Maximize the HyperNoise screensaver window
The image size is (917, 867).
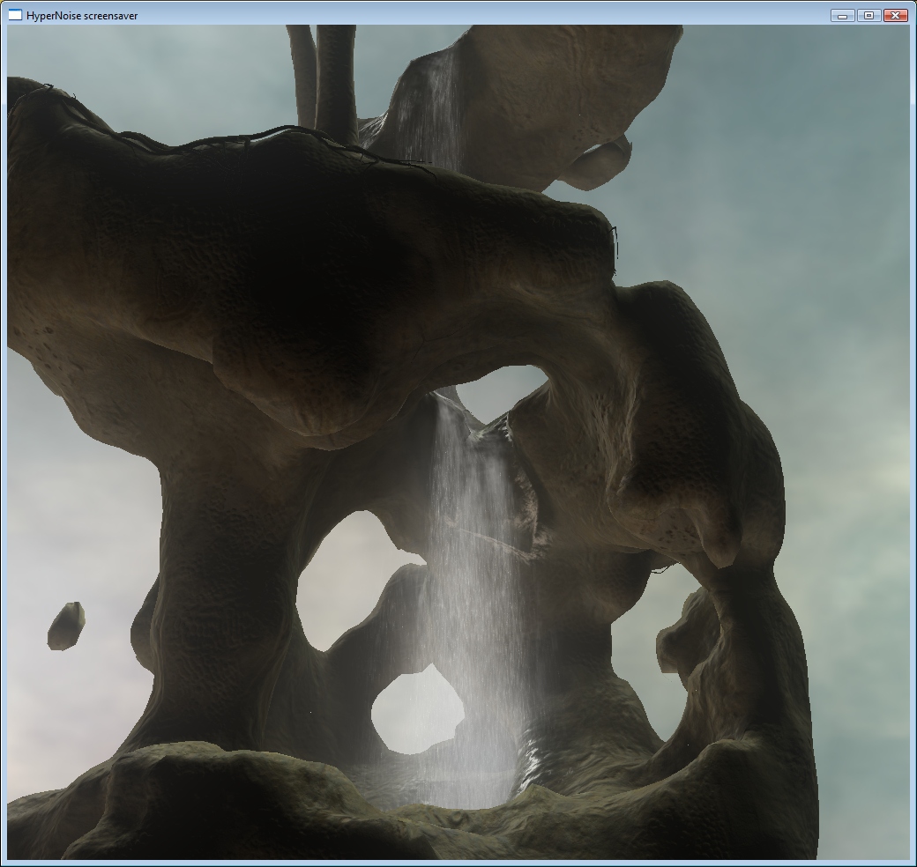click(869, 15)
